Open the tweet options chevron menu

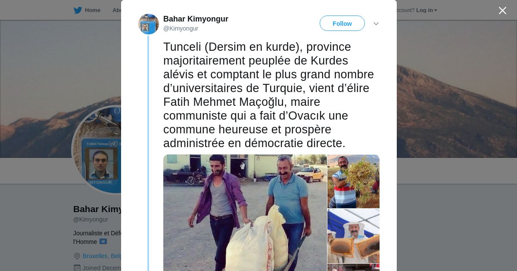coord(376,24)
